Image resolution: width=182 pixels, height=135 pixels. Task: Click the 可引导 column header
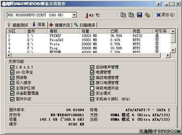(x=162, y=31)
